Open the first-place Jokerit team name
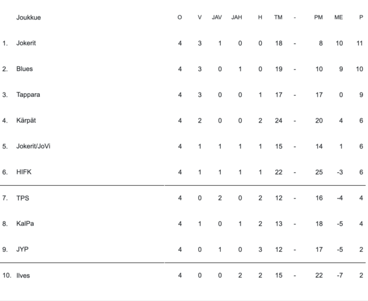The image size is (368, 301). pyautogui.click(x=26, y=43)
